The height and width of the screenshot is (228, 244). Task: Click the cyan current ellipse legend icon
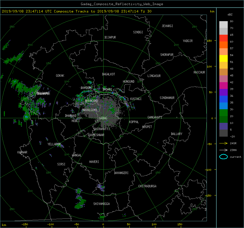coord(223,157)
